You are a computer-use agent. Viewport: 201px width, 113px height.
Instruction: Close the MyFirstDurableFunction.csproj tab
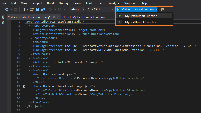pos(58,17)
